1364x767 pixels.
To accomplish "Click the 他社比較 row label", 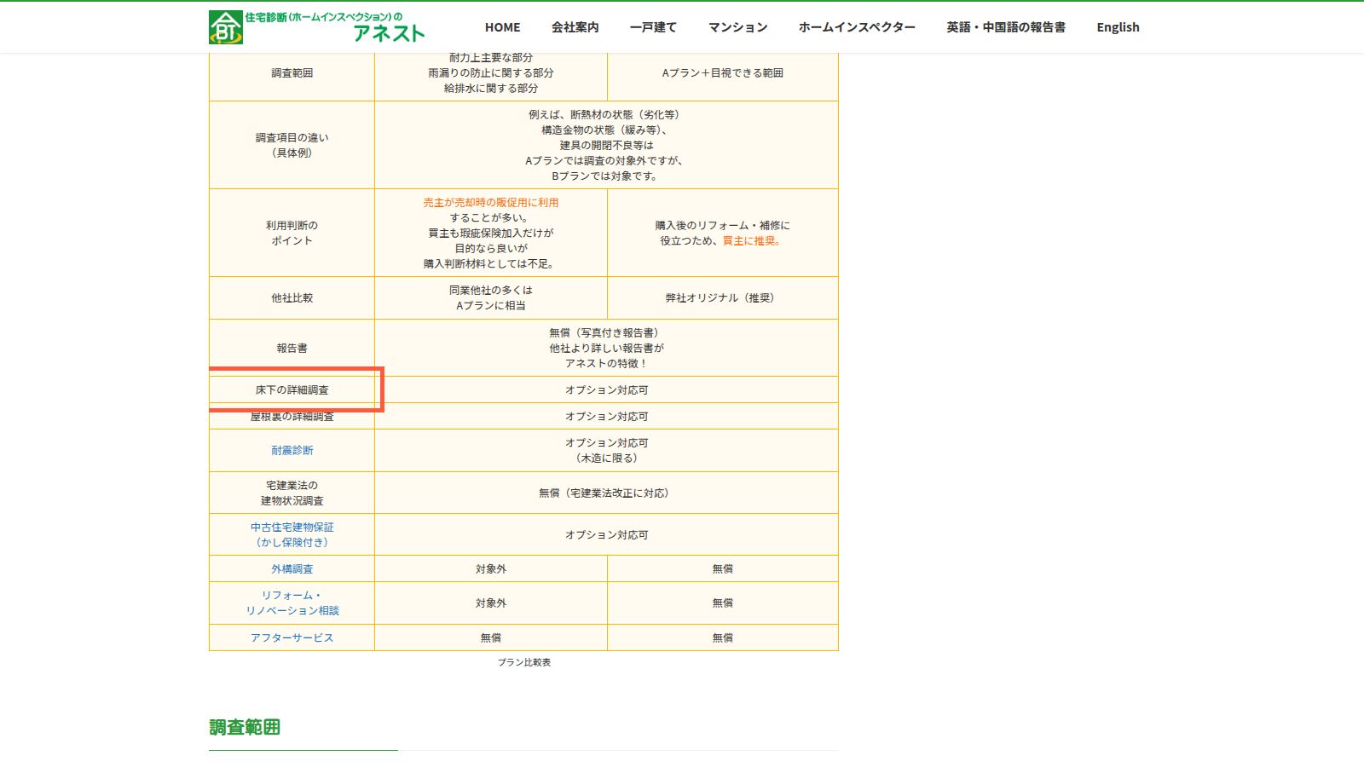I will [292, 297].
